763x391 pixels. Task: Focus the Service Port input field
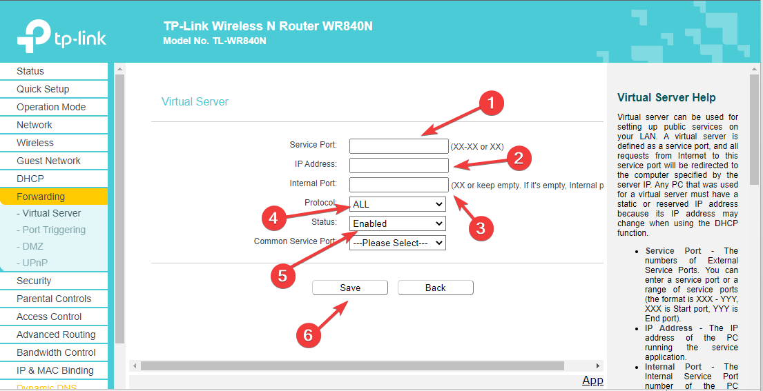point(398,146)
